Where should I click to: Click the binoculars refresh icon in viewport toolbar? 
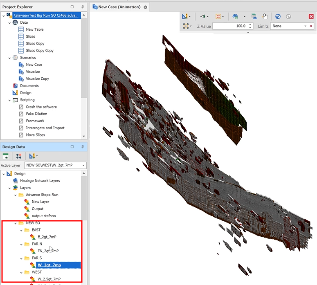[x=235, y=17]
